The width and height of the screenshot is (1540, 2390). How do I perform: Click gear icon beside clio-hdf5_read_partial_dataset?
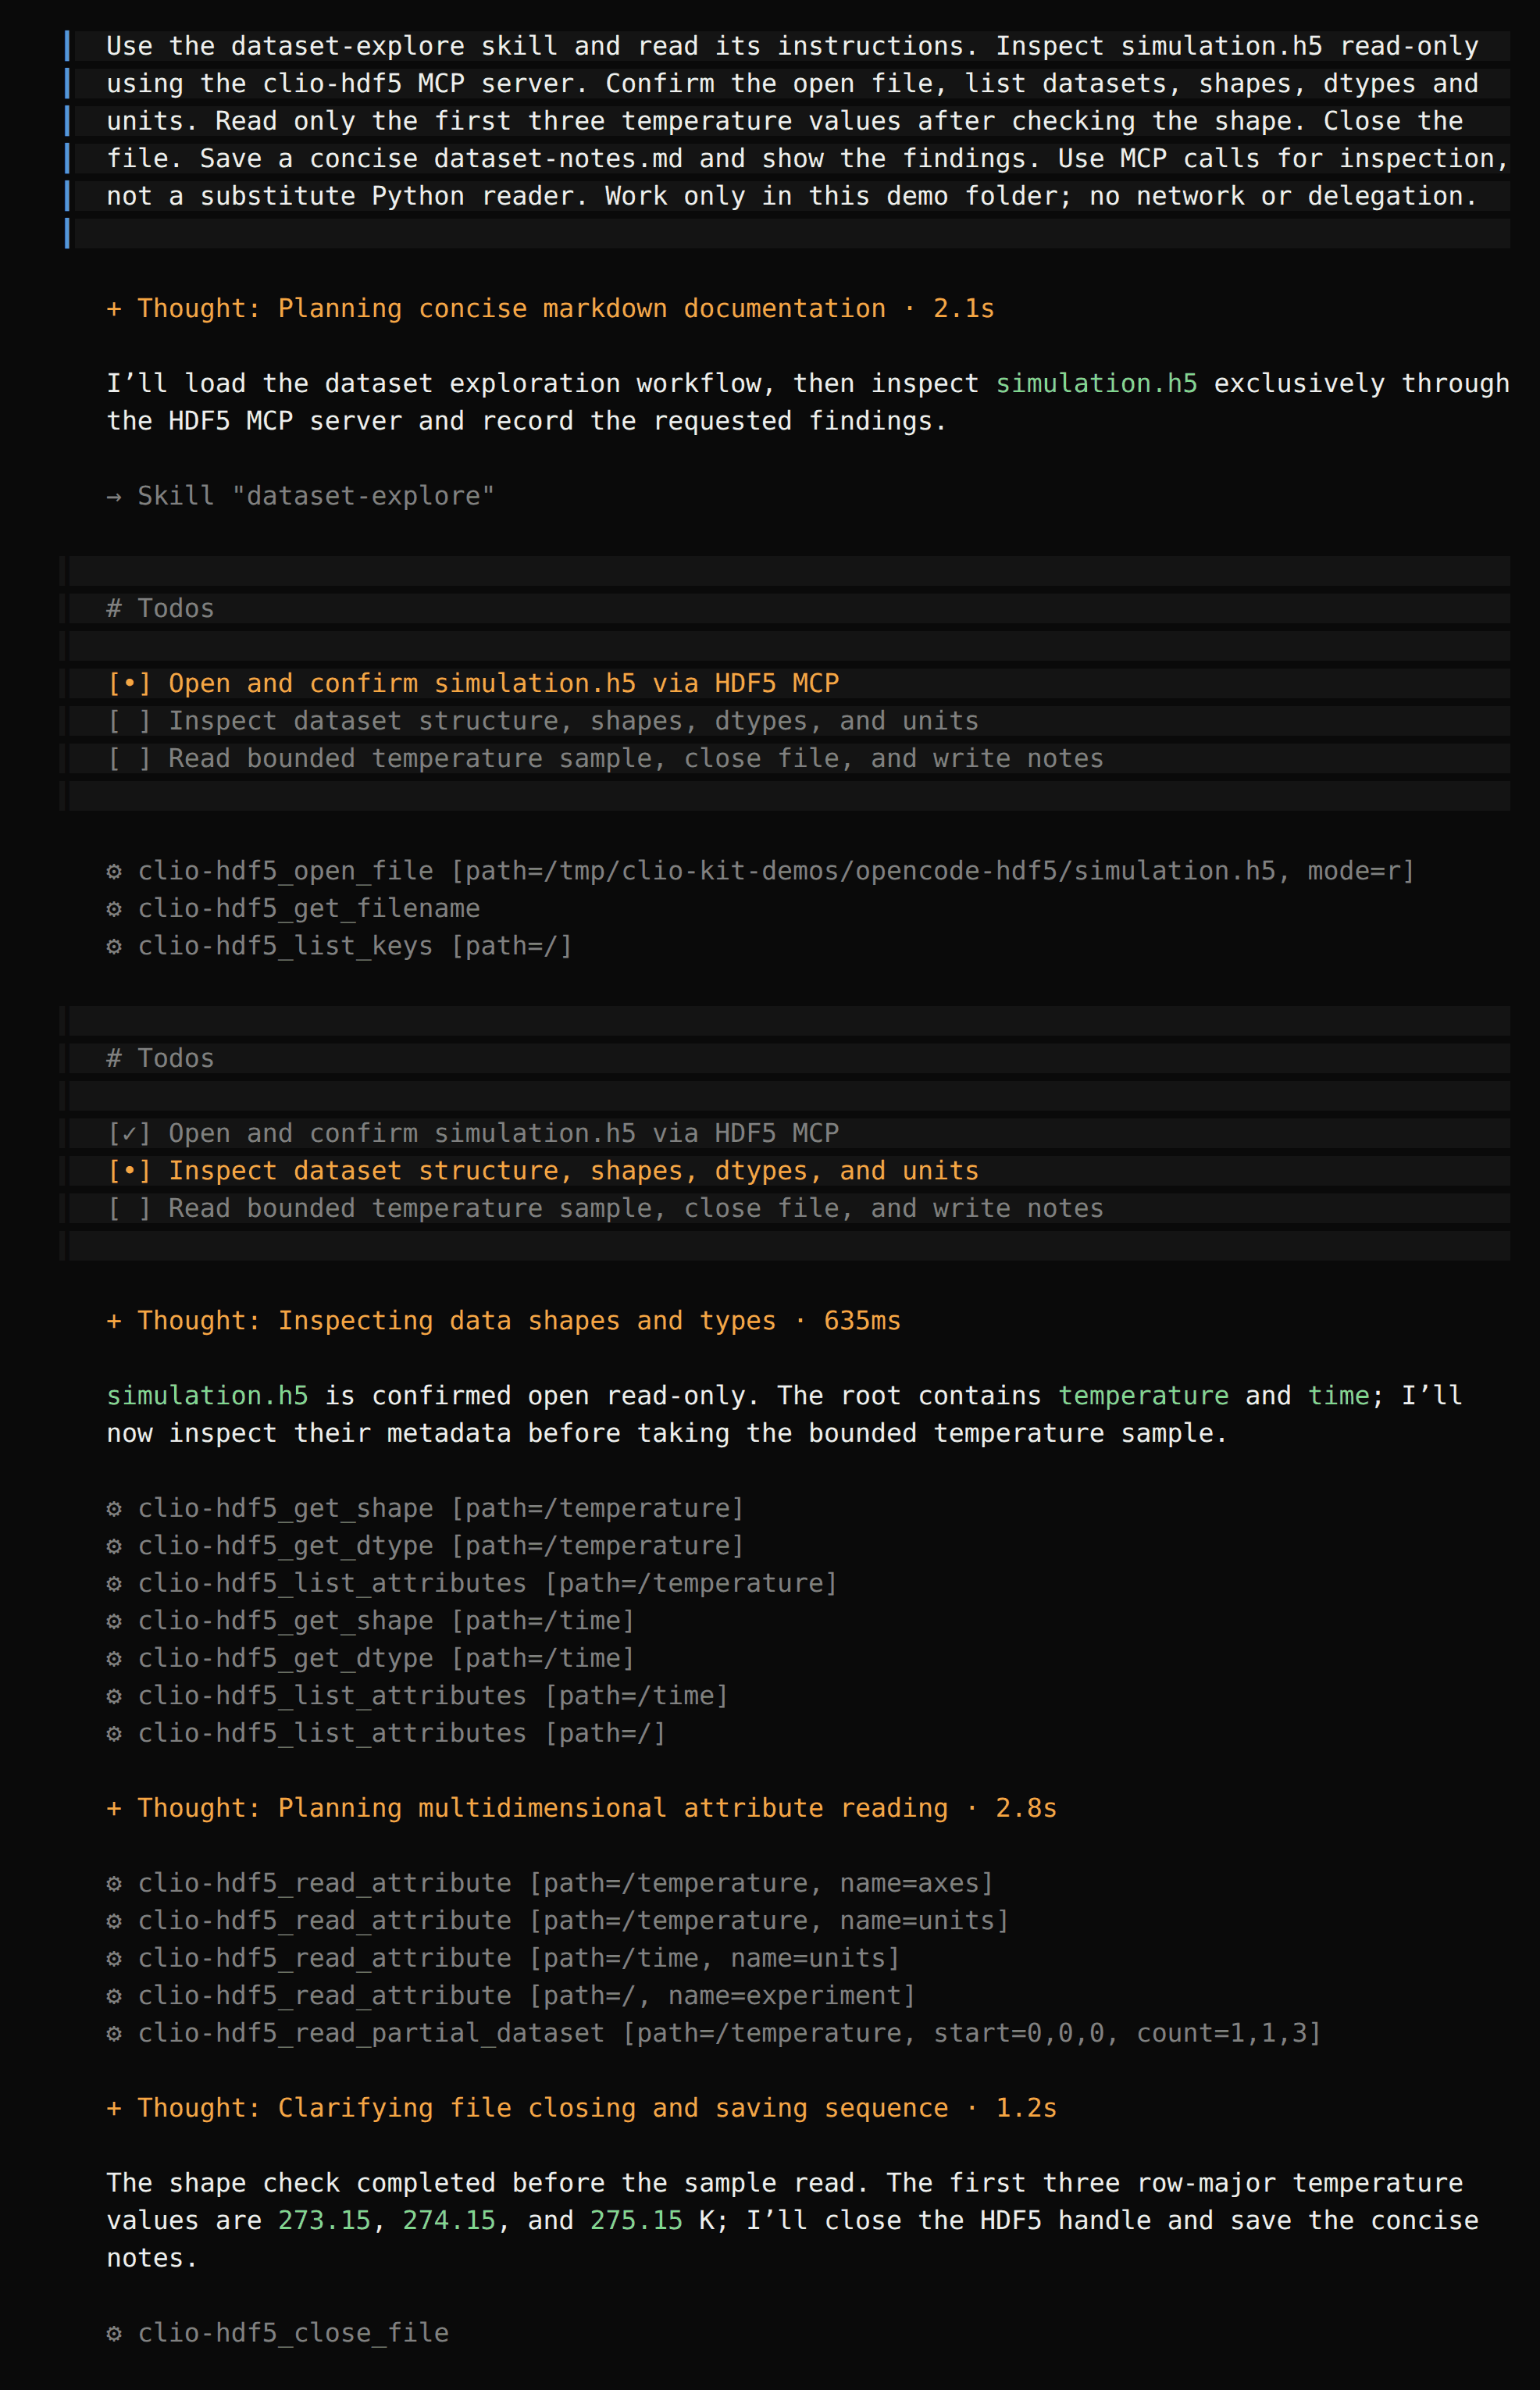(114, 2034)
